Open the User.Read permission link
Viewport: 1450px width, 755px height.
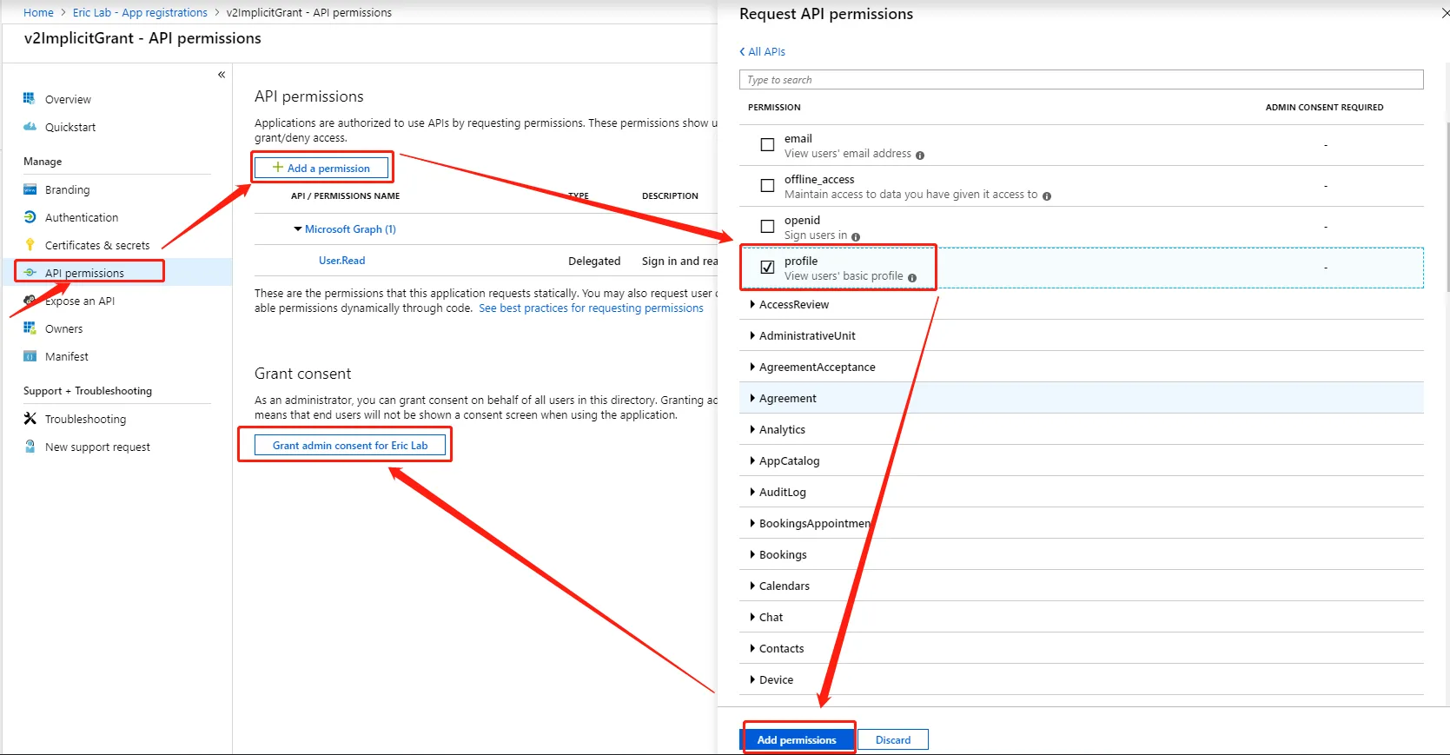pyautogui.click(x=341, y=261)
